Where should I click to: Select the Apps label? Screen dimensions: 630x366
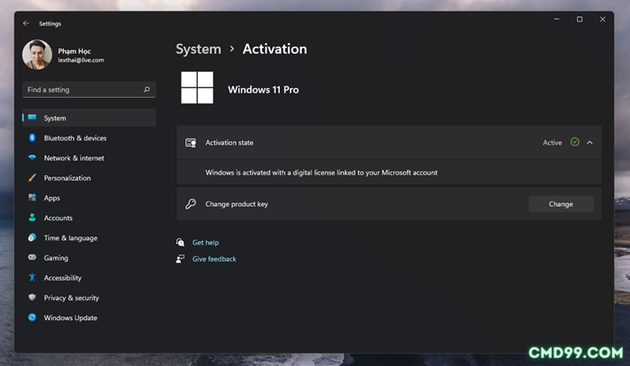click(52, 198)
